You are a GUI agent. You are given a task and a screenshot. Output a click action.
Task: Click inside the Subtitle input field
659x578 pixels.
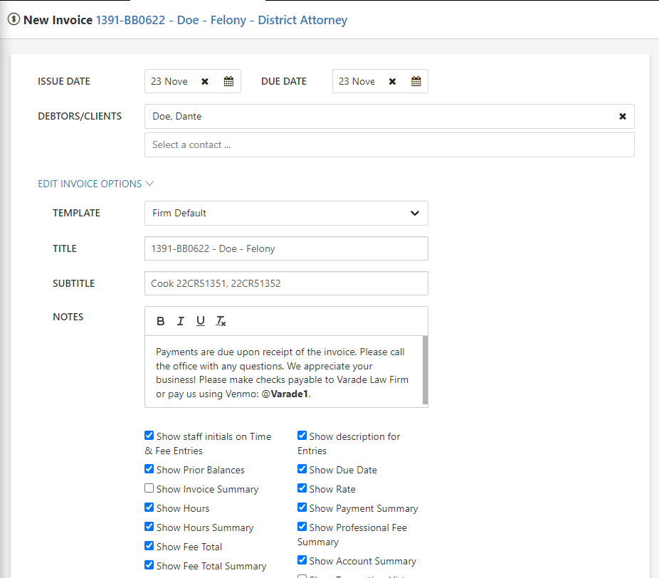point(285,283)
